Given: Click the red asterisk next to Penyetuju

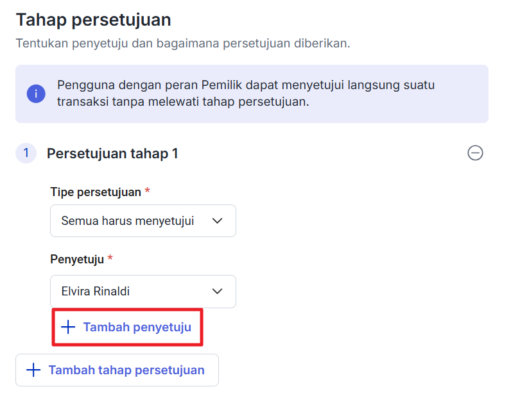Looking at the screenshot, I should 110,259.
